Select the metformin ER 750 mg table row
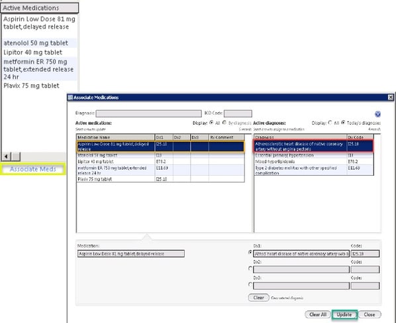The image size is (396, 323). [x=161, y=170]
